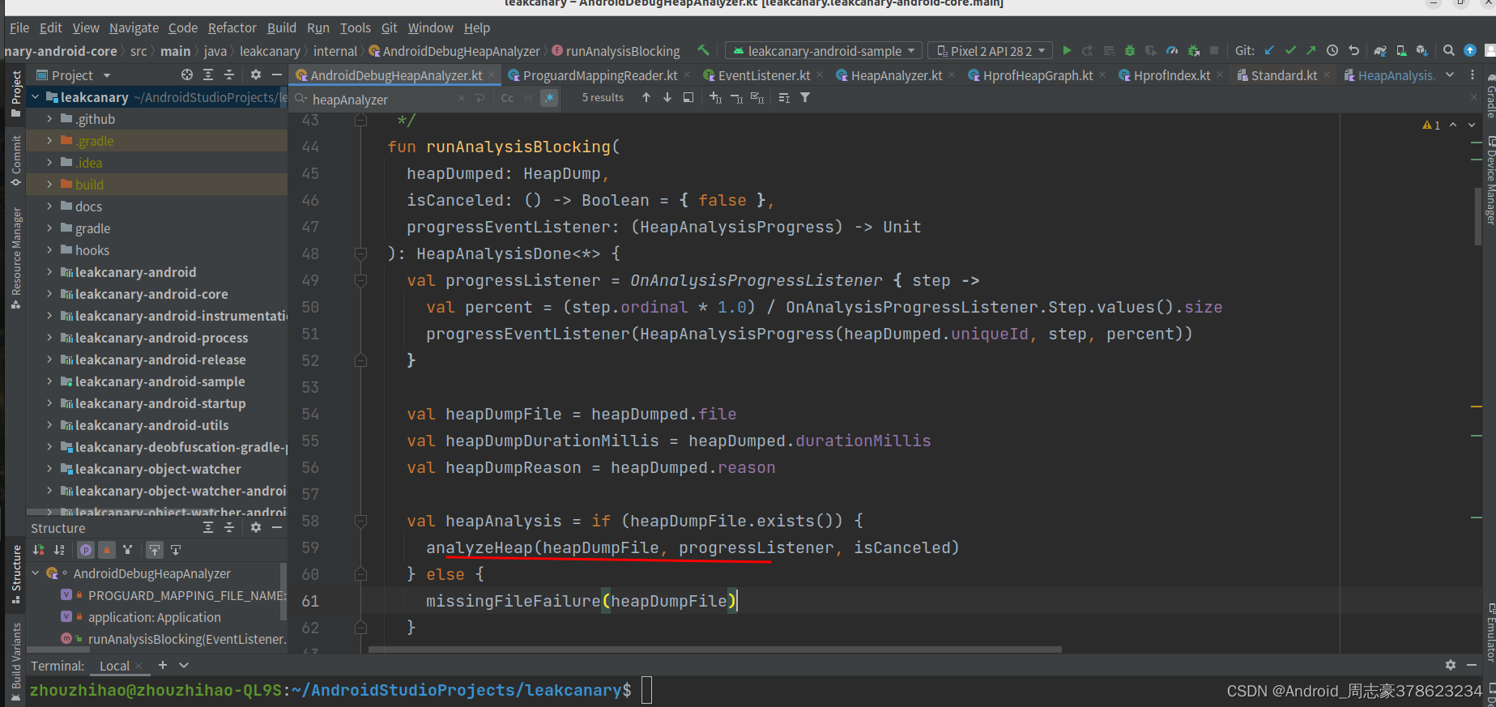Open the Resource Manager side tab
Image resolution: width=1496 pixels, height=707 pixels.
pos(16,258)
